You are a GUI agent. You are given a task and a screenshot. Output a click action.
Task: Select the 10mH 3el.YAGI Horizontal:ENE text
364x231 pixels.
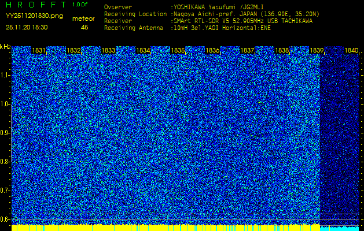click(222, 28)
